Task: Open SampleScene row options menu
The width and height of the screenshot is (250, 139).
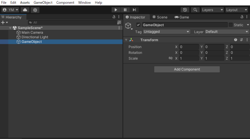Action: [119, 28]
